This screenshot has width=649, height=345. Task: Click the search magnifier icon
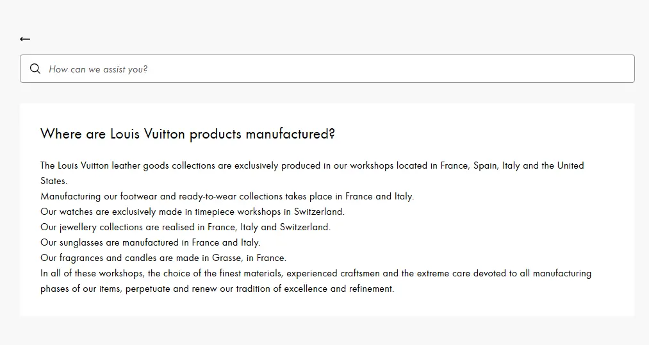click(35, 69)
